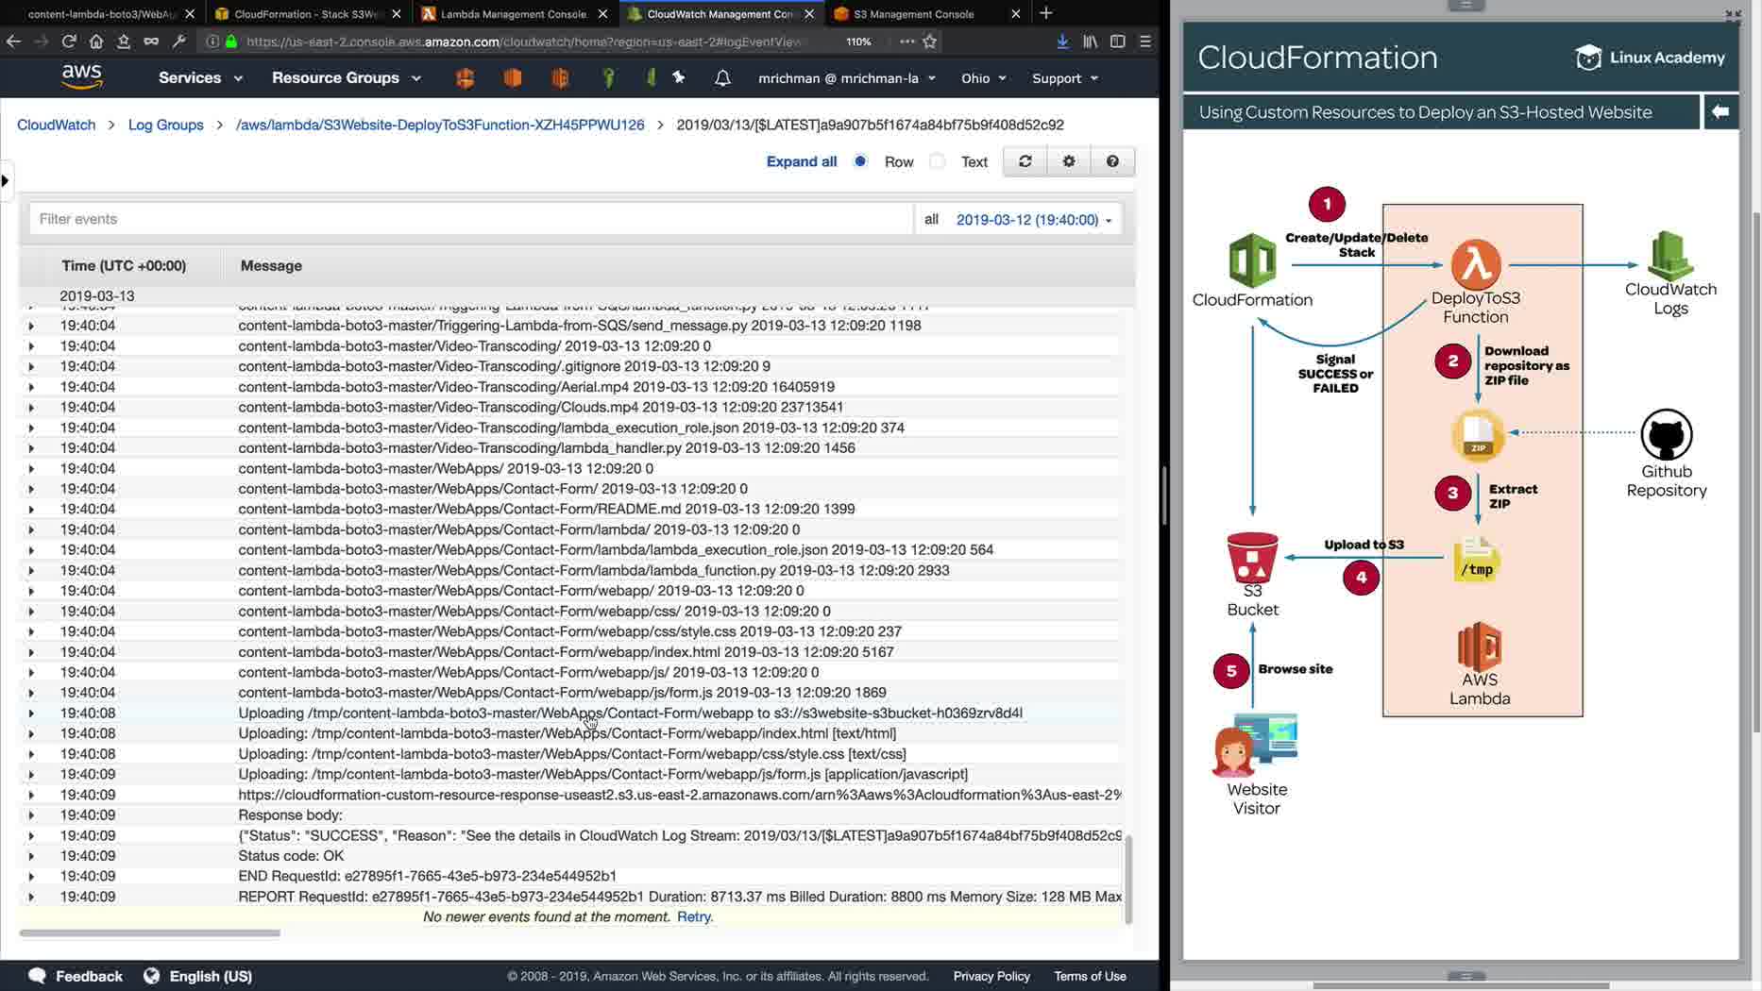The height and width of the screenshot is (991, 1762).
Task: Expand the REPORT RequestId log event row
Action: [31, 897]
